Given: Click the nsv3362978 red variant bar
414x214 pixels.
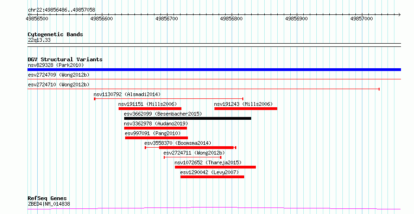Looking at the screenshot, I should (155, 128).
